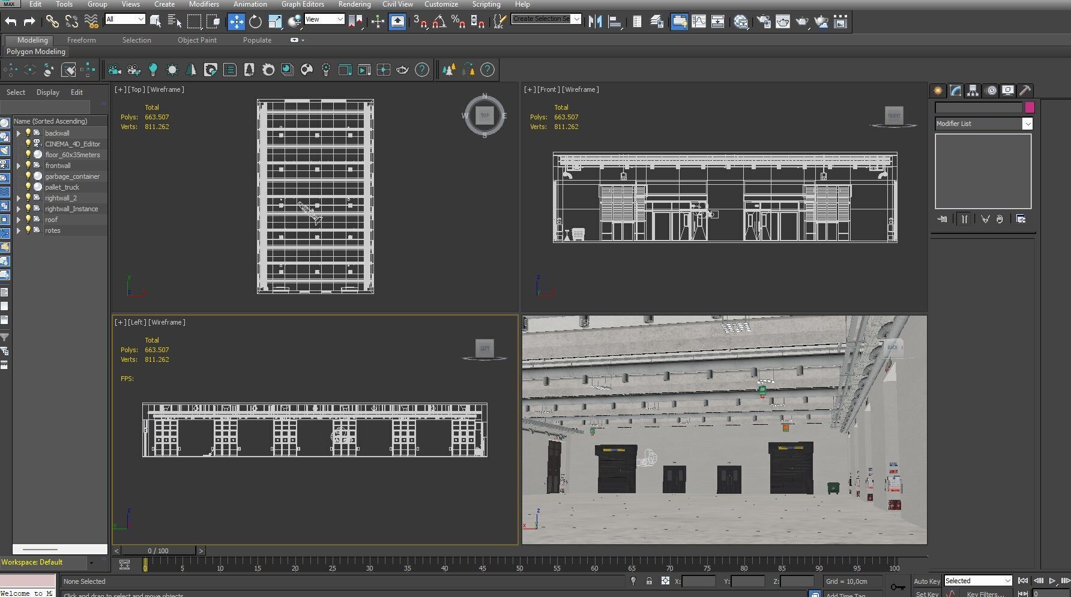Click the Redo arrow in the main toolbar
The width and height of the screenshot is (1071, 597).
point(29,22)
